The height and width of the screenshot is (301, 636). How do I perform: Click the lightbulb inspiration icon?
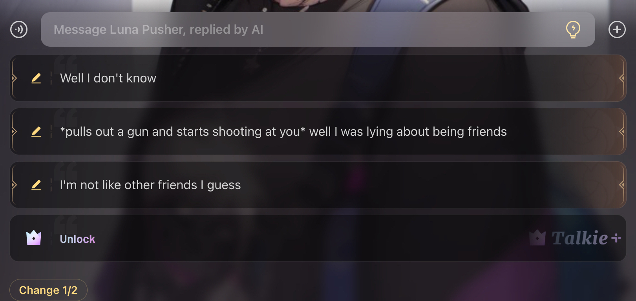click(573, 29)
